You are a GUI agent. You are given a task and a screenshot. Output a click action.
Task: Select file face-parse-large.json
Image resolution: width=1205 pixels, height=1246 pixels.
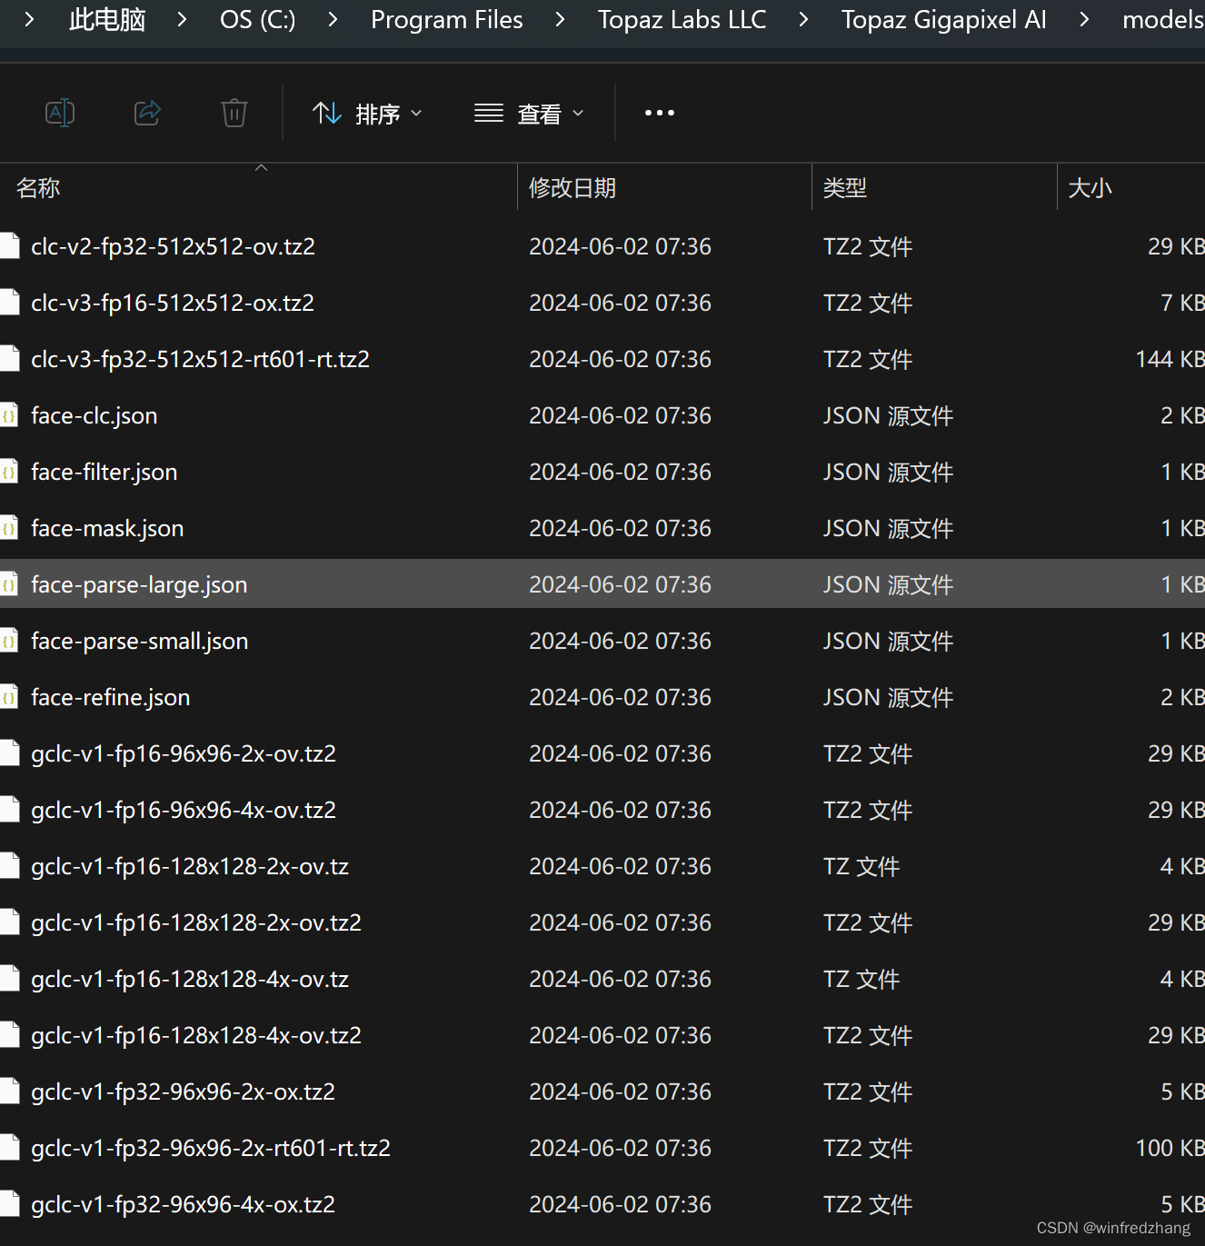602,584
